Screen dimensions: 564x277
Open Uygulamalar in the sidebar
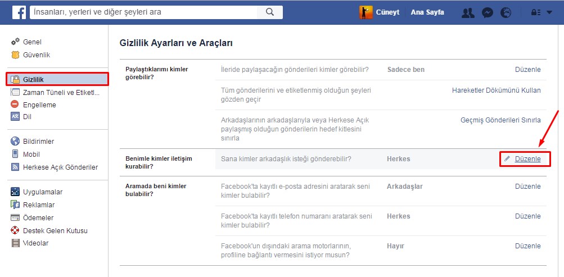42,192
